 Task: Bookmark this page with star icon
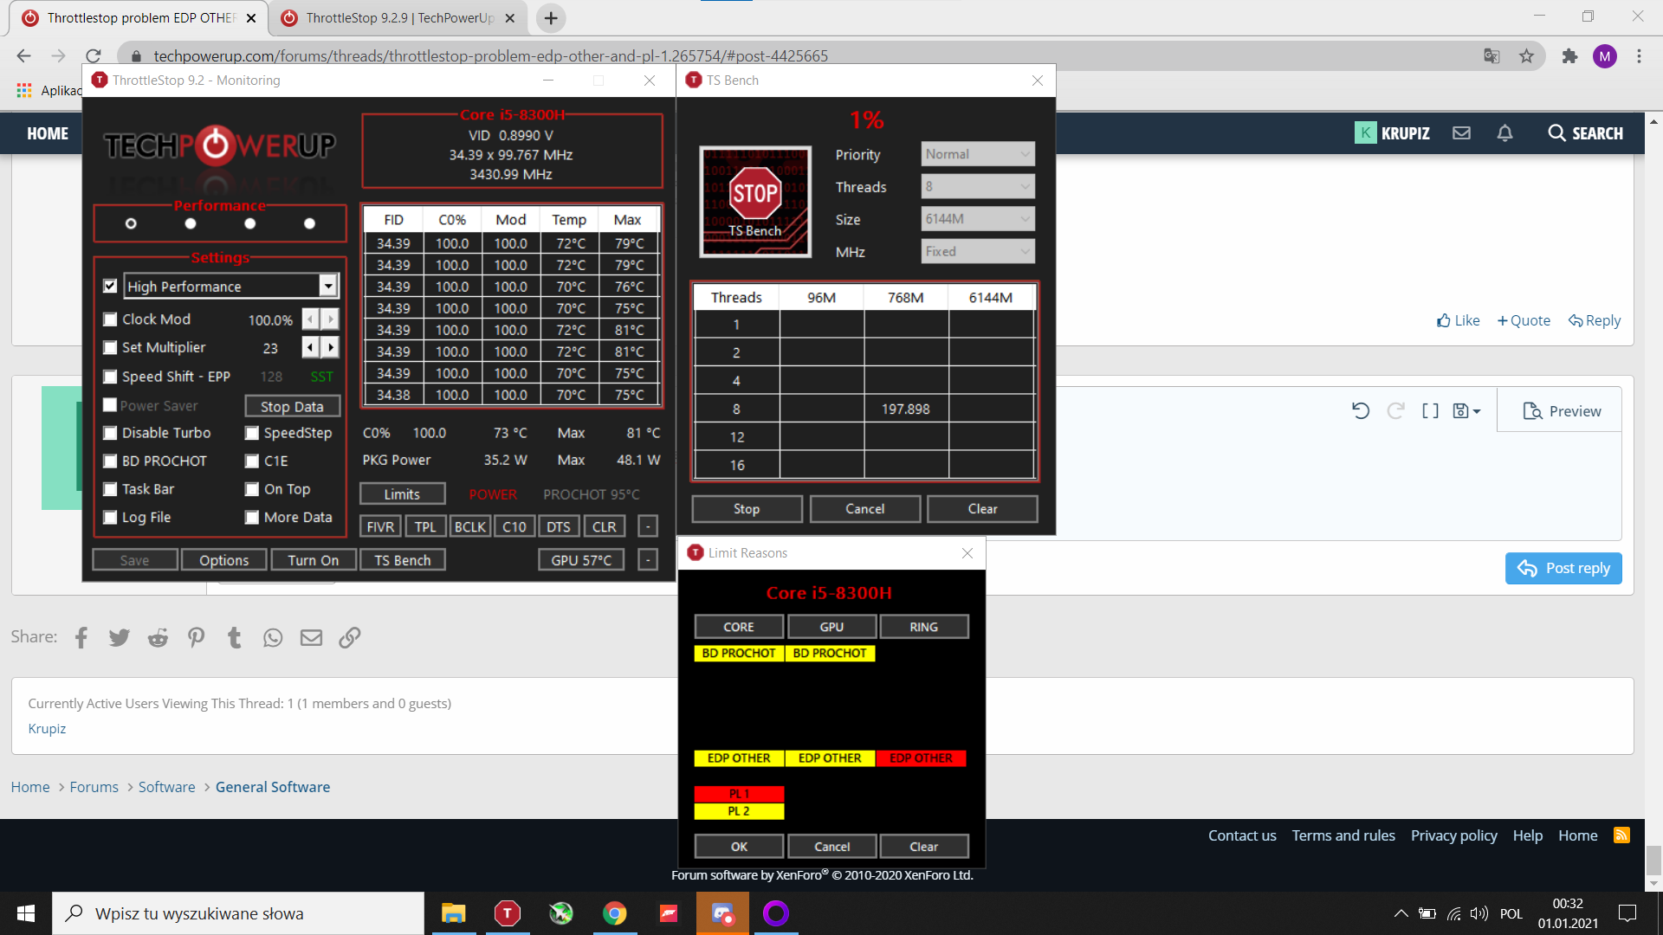(x=1526, y=56)
